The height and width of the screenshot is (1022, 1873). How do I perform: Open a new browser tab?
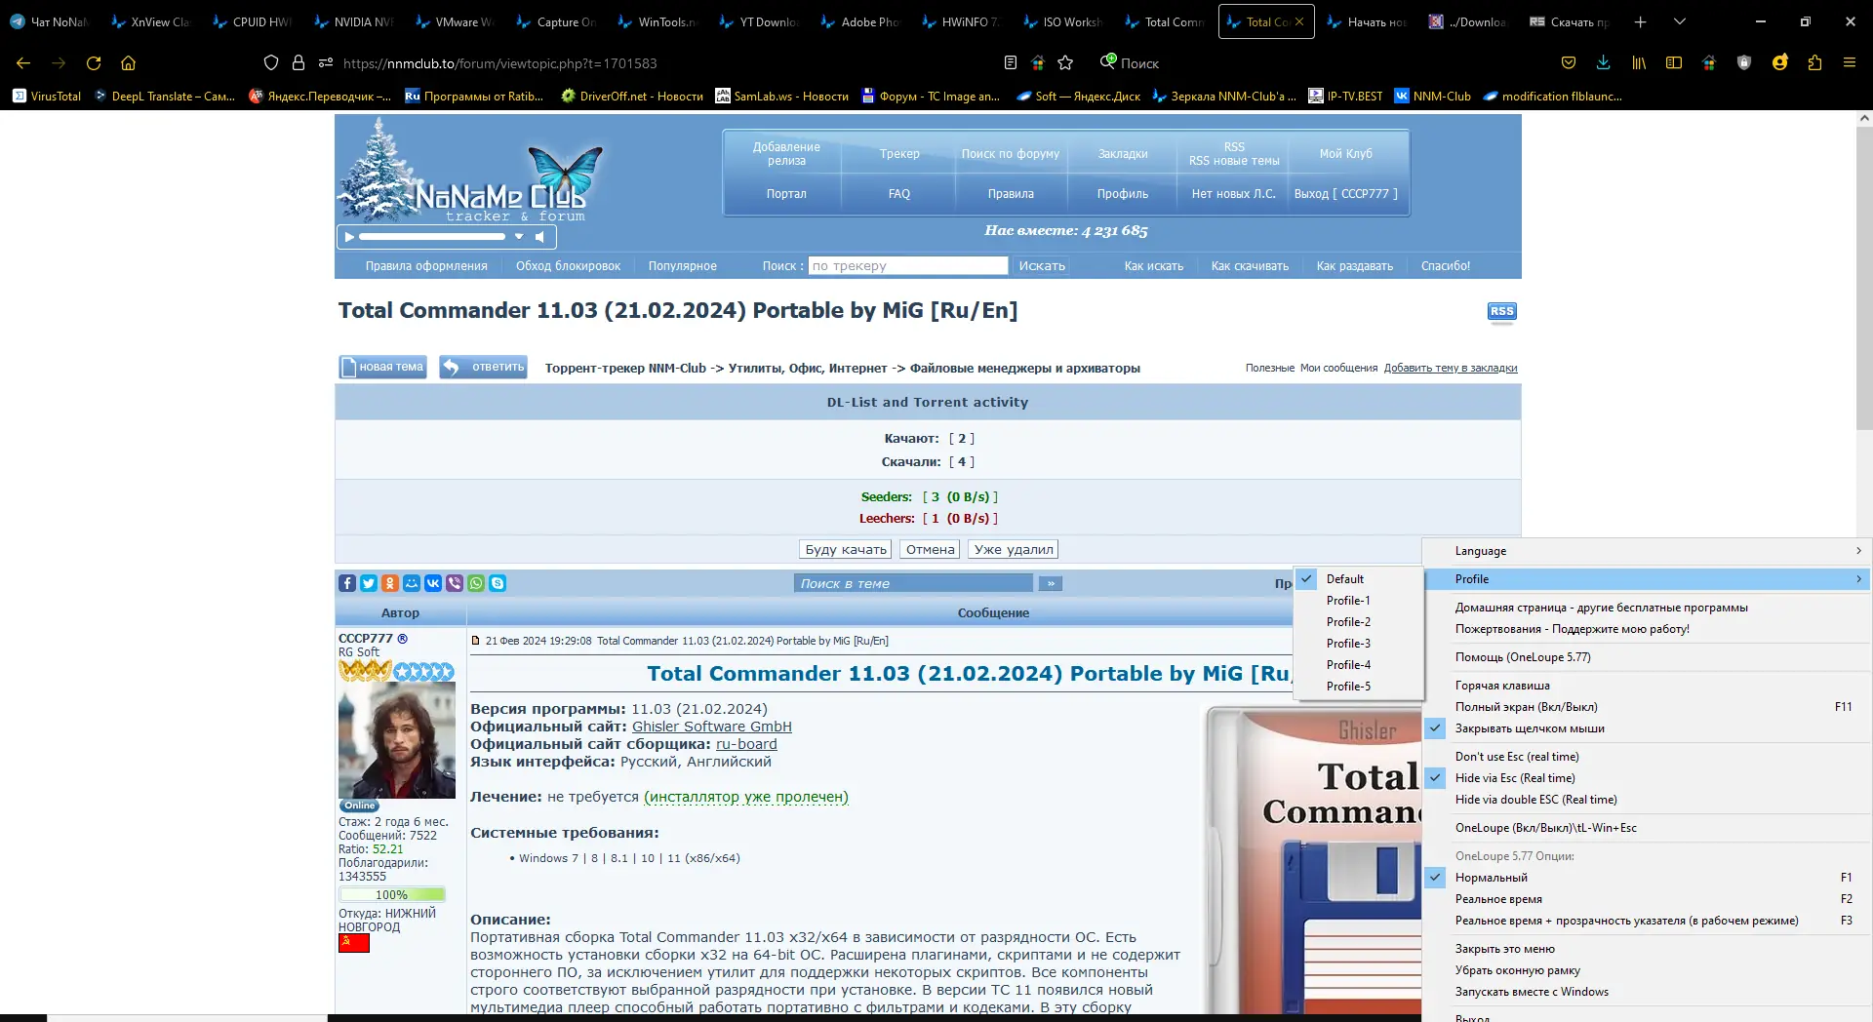(1641, 21)
